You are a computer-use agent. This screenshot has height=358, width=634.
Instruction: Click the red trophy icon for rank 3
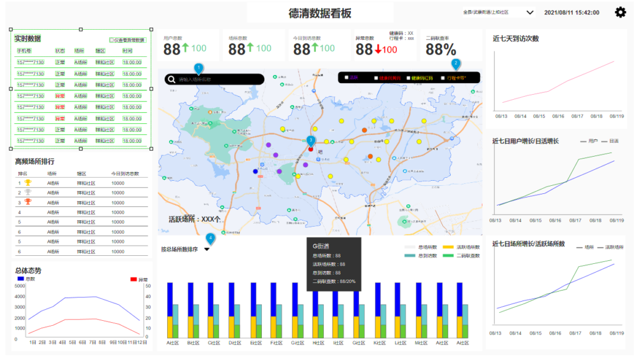tap(27, 203)
